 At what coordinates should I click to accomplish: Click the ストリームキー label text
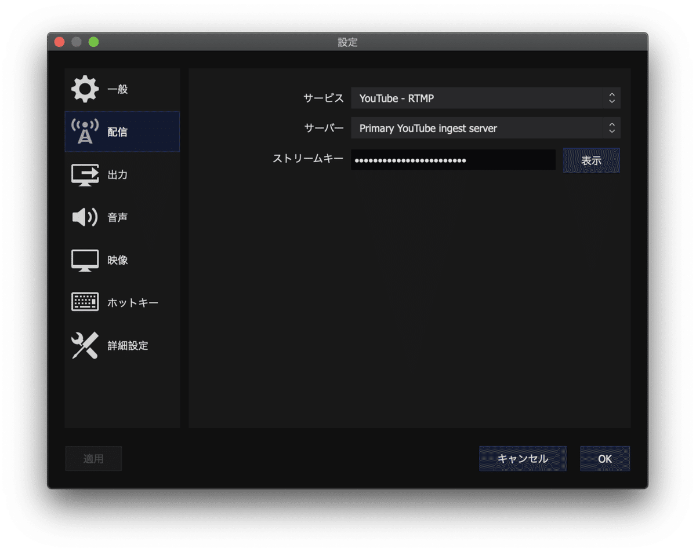click(x=308, y=158)
